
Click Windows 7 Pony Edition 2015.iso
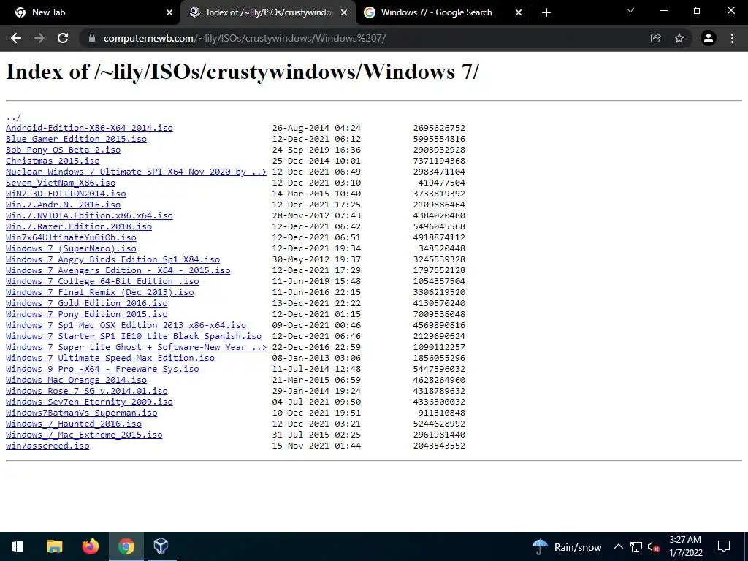click(x=87, y=314)
